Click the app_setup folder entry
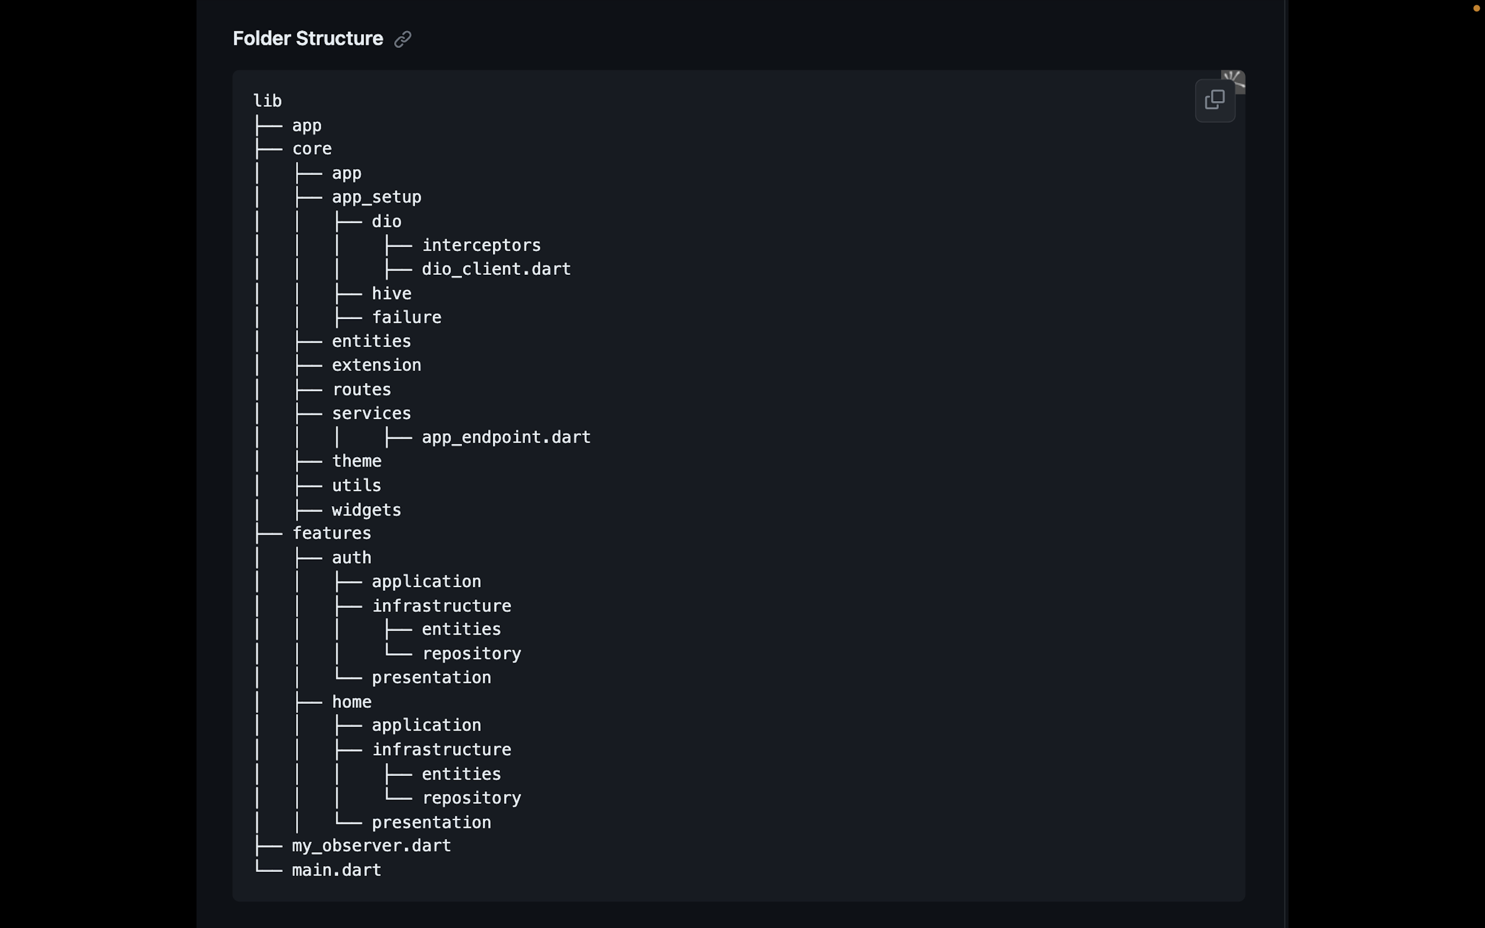 point(377,196)
